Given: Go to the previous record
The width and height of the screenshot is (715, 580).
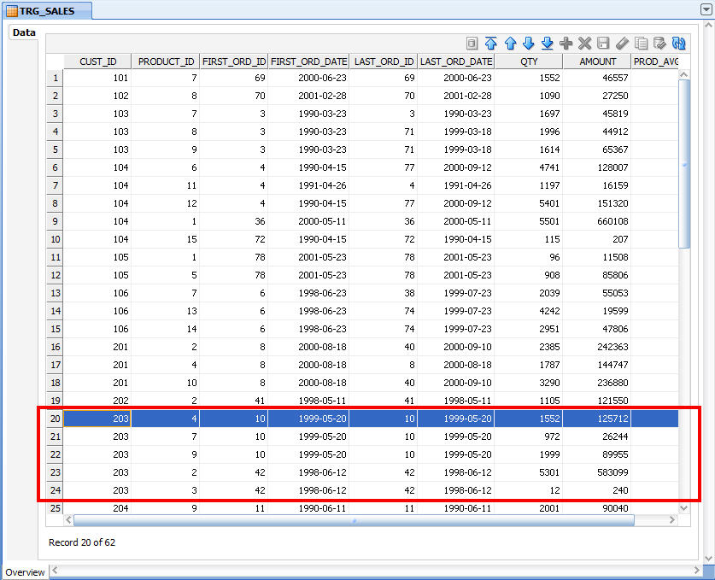Looking at the screenshot, I should [x=510, y=44].
